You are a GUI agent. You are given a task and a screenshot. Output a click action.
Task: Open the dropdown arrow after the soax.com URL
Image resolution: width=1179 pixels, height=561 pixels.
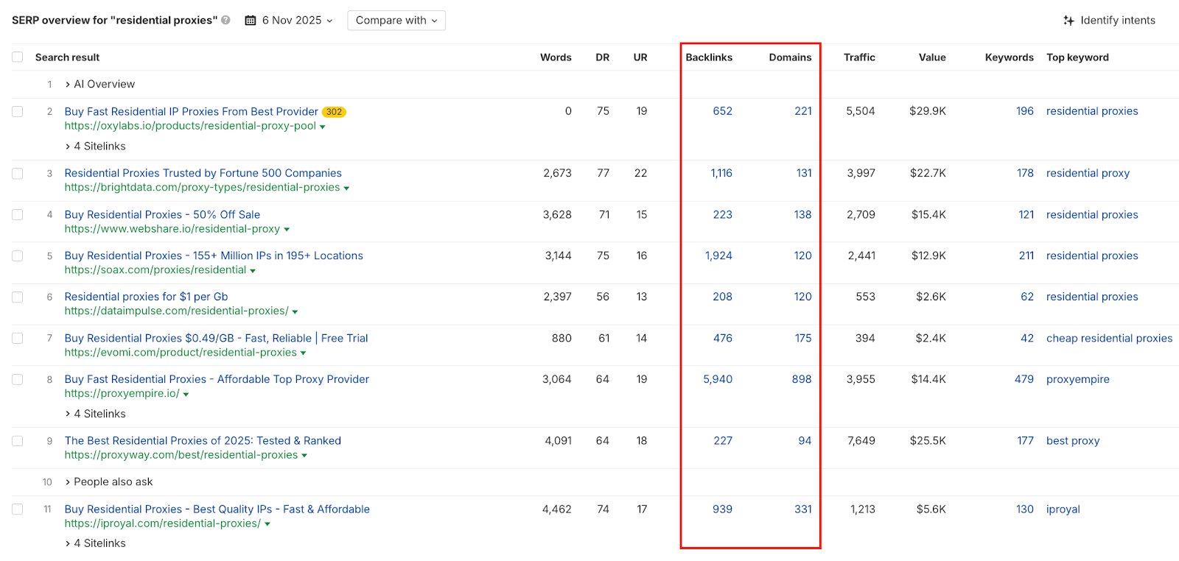(253, 271)
